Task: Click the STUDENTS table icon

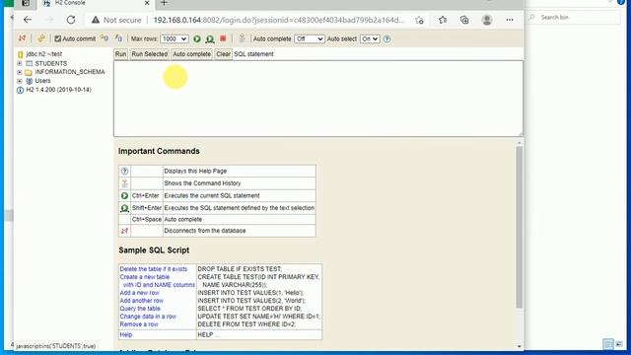Action: pyautogui.click(x=30, y=63)
